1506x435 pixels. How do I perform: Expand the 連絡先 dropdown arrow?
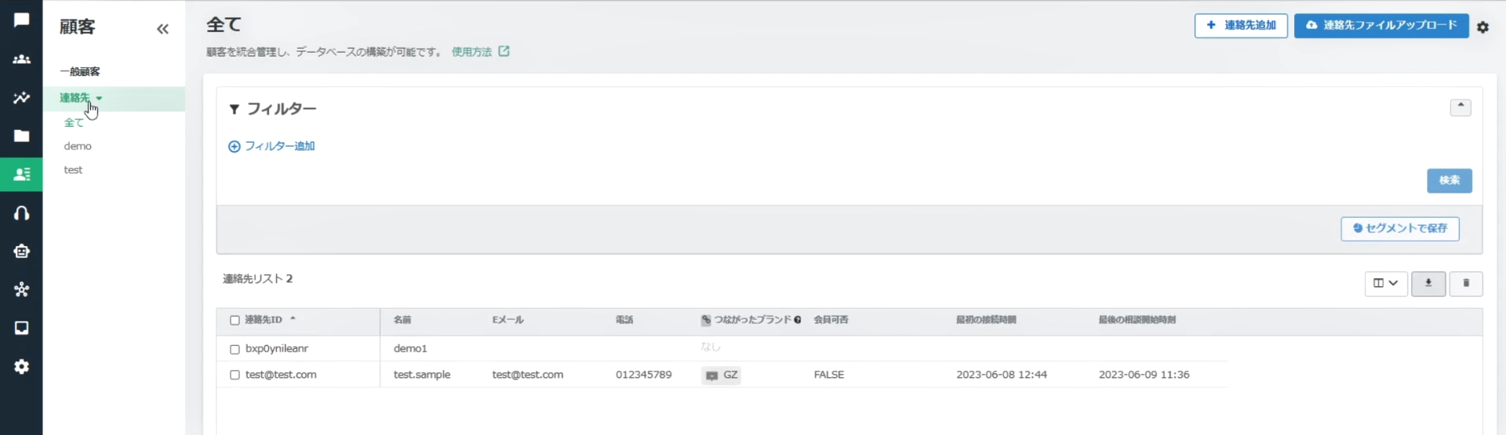point(99,98)
